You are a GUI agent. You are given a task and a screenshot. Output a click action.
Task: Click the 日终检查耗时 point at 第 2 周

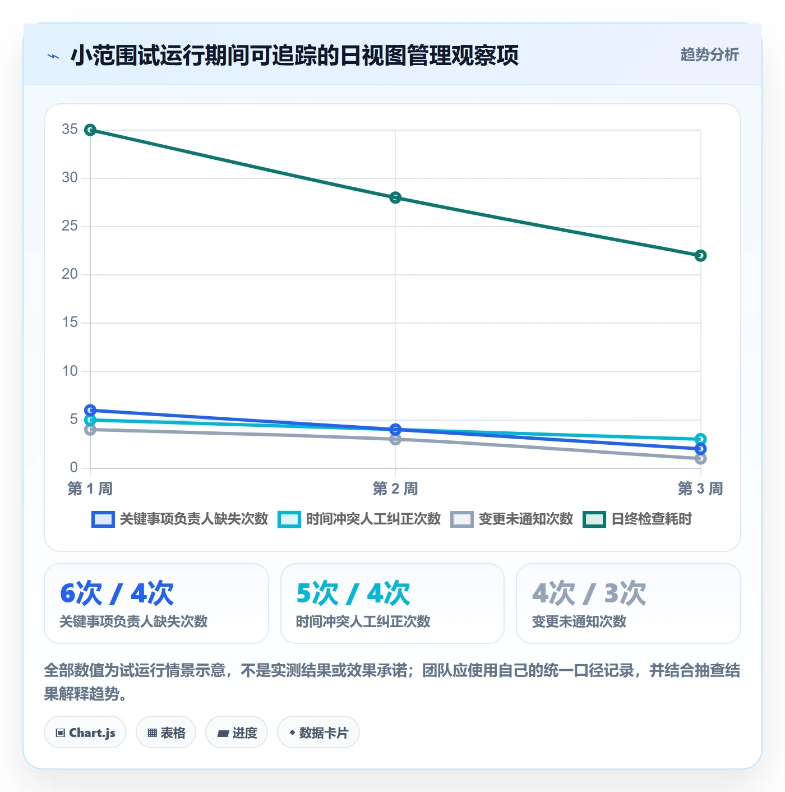click(395, 197)
